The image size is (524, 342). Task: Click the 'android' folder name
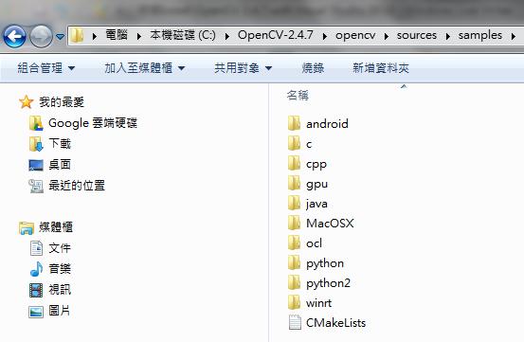(x=327, y=124)
